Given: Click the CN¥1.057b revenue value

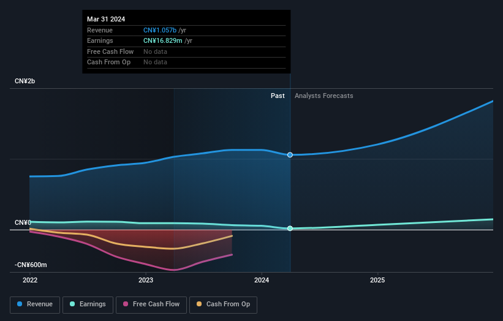Looking at the screenshot, I should click(x=160, y=30).
